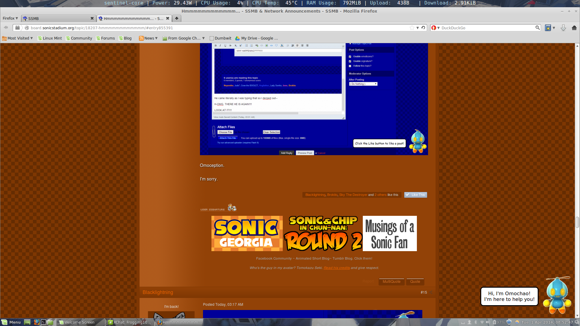Open the My Drive - Google bookmark
580x326 pixels.
point(256,38)
